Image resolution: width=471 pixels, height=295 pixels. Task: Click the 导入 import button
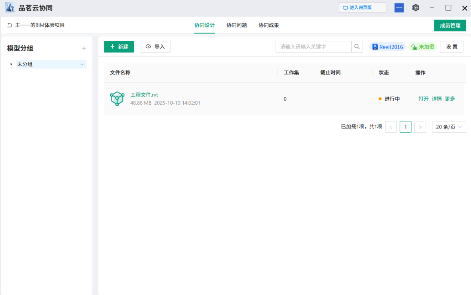click(x=155, y=47)
